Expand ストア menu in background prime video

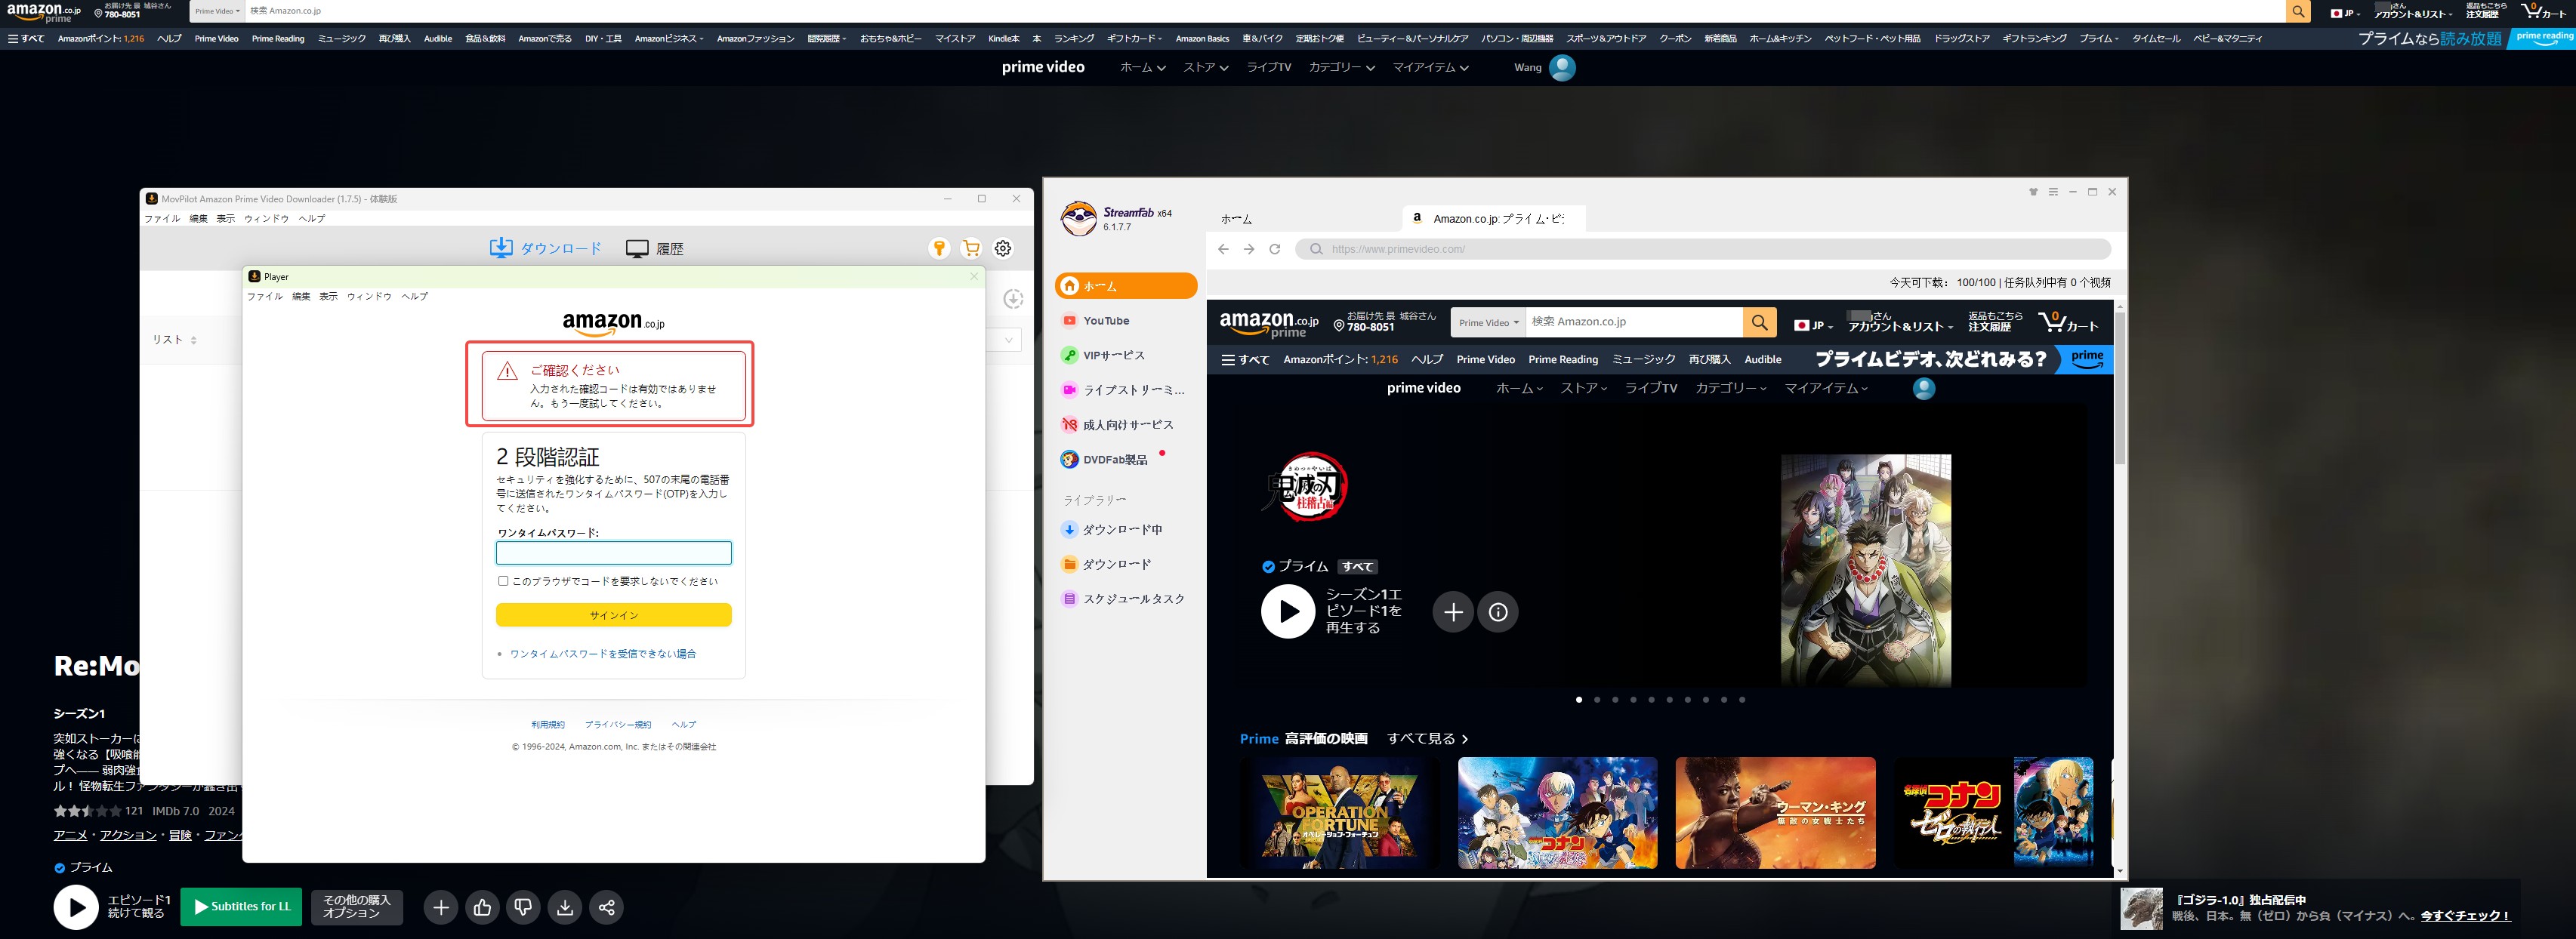(1205, 67)
